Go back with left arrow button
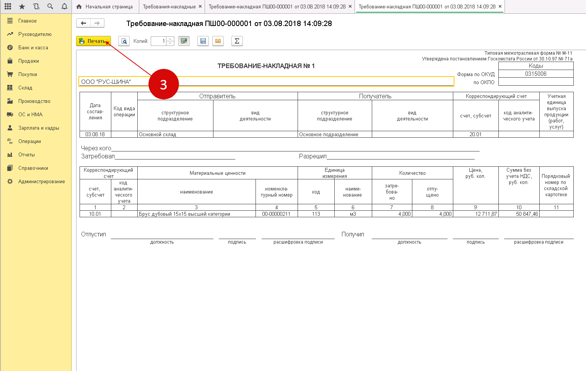Viewport: 586px width, 371px height. click(83, 23)
